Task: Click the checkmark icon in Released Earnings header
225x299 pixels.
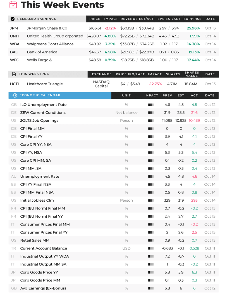Action: (13, 19)
